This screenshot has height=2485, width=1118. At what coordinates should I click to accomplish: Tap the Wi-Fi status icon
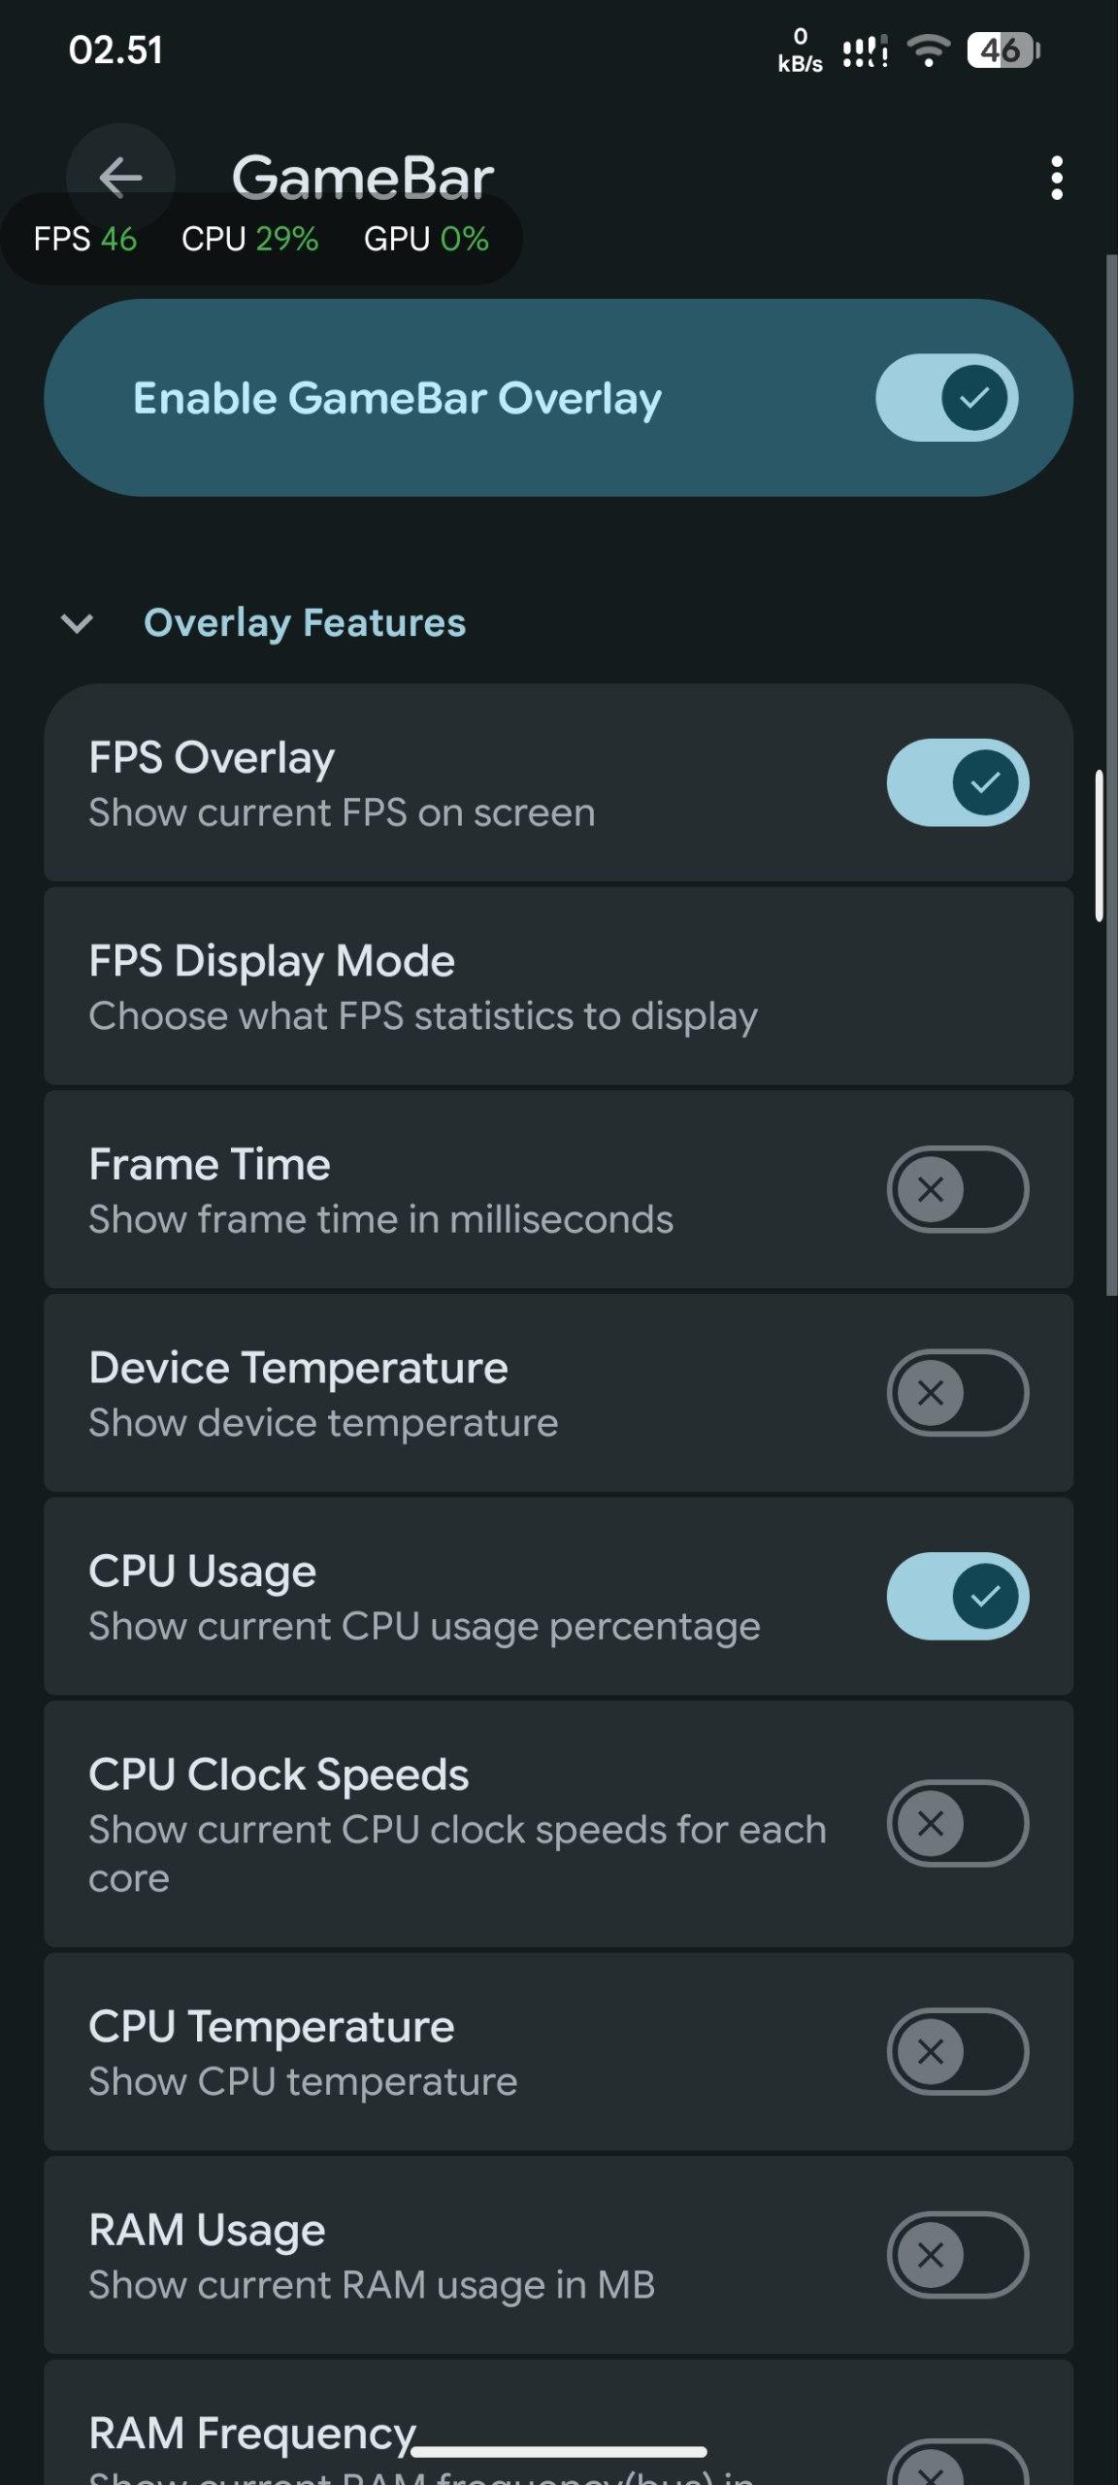(928, 50)
